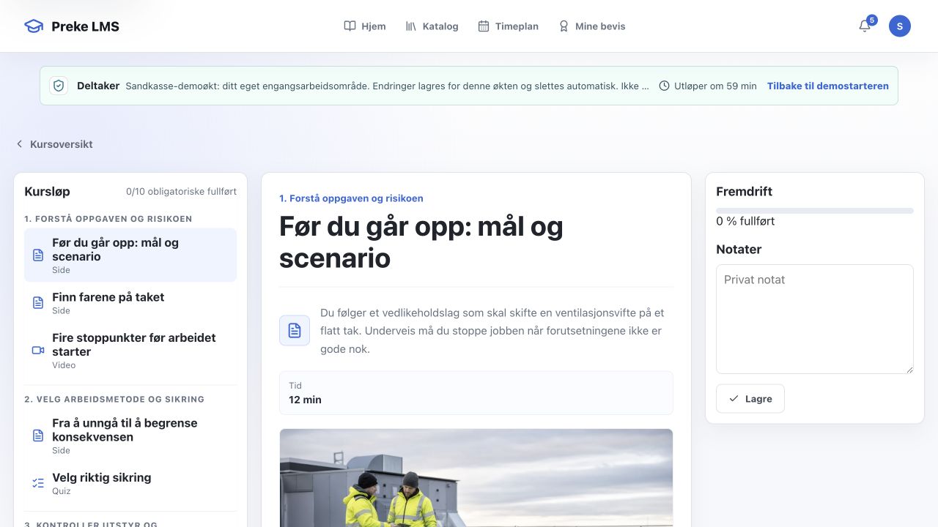
Task: Click the text 0/10 obligatoriske fullført
Action: [181, 192]
